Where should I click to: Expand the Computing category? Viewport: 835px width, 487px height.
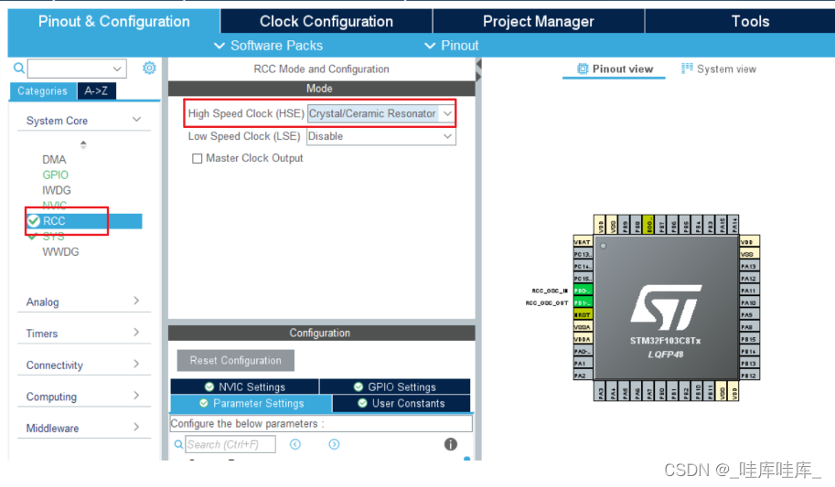(x=137, y=396)
